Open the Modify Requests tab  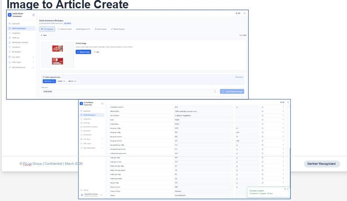118,29
